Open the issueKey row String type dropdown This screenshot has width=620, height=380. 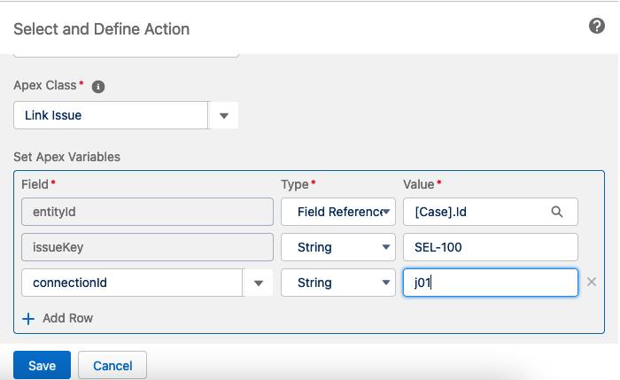[337, 247]
